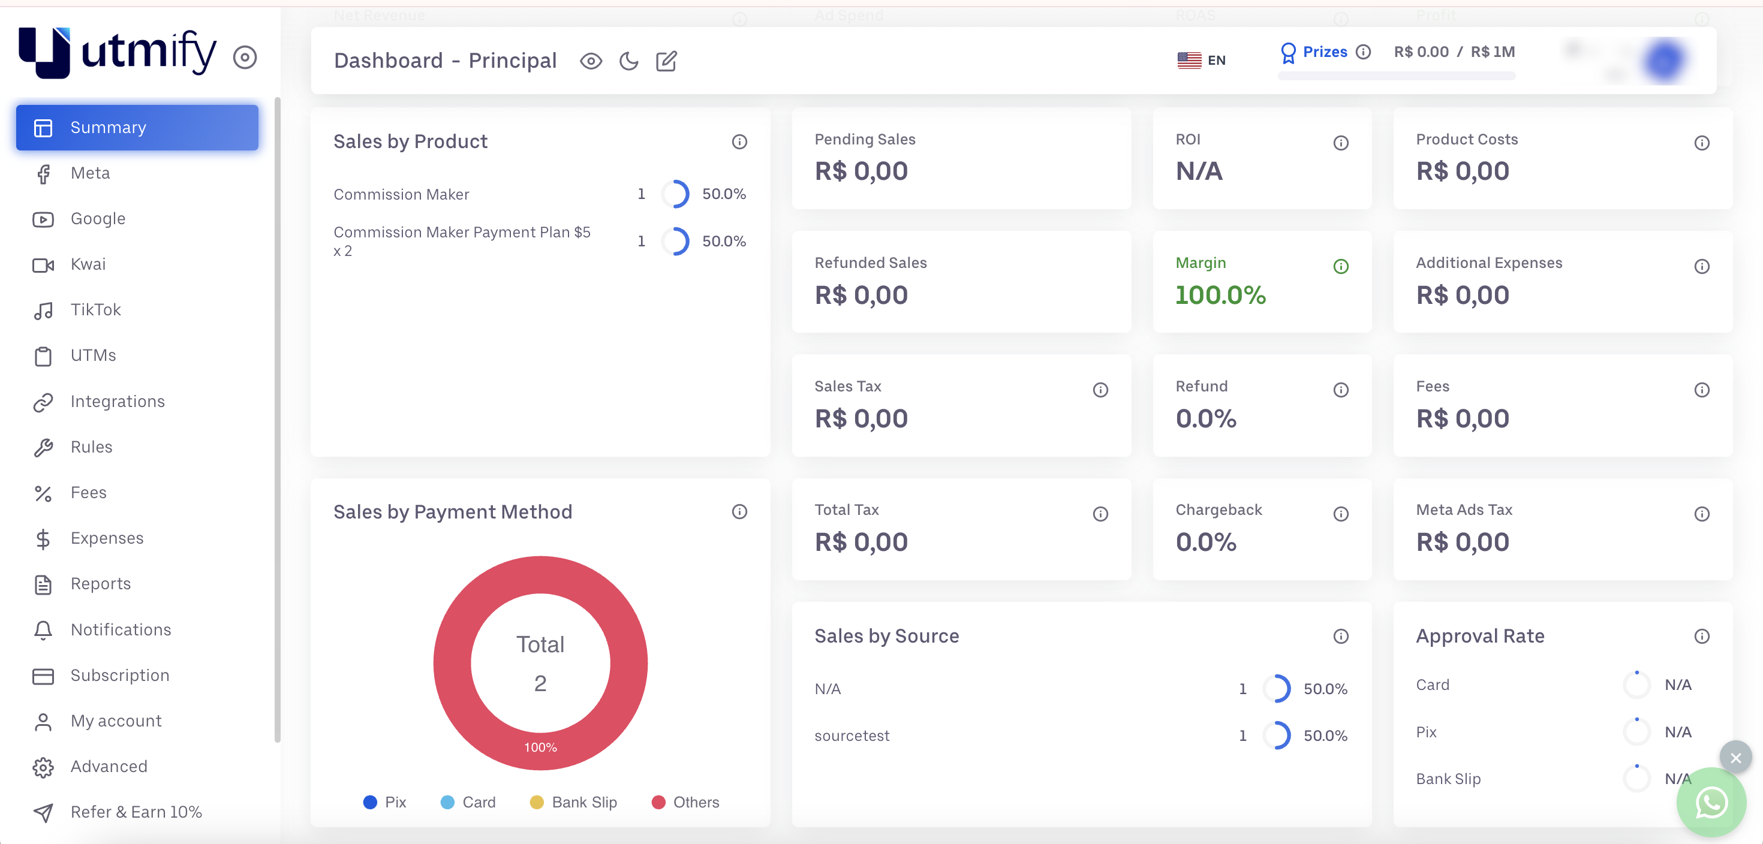Open the EN language selector
The image size is (1763, 844).
click(x=1201, y=60)
